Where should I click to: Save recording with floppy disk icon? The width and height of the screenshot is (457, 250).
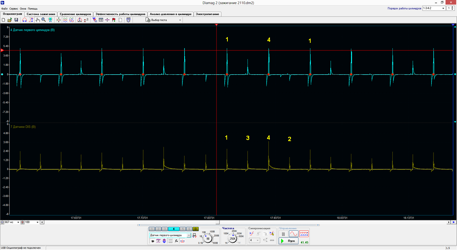tap(16, 20)
